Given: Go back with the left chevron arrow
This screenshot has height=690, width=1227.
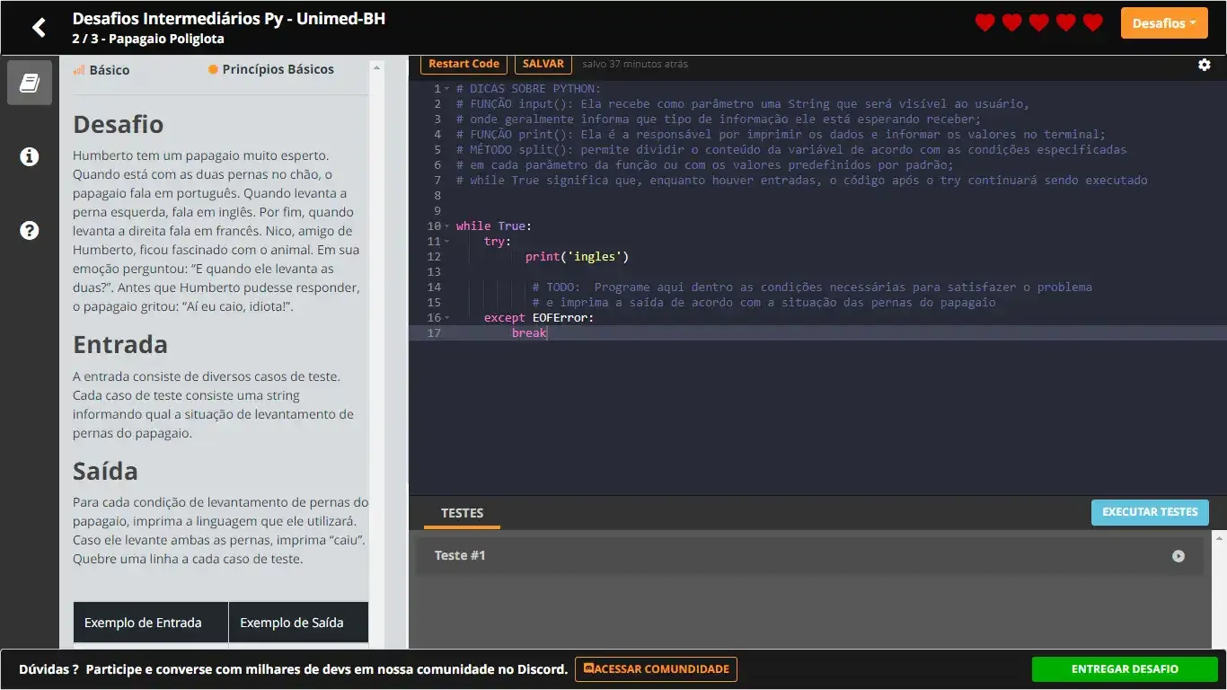Looking at the screenshot, I should [39, 28].
